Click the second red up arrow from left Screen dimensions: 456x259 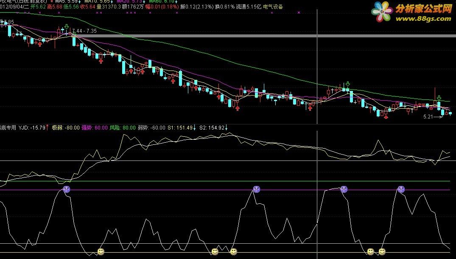(x=101, y=61)
